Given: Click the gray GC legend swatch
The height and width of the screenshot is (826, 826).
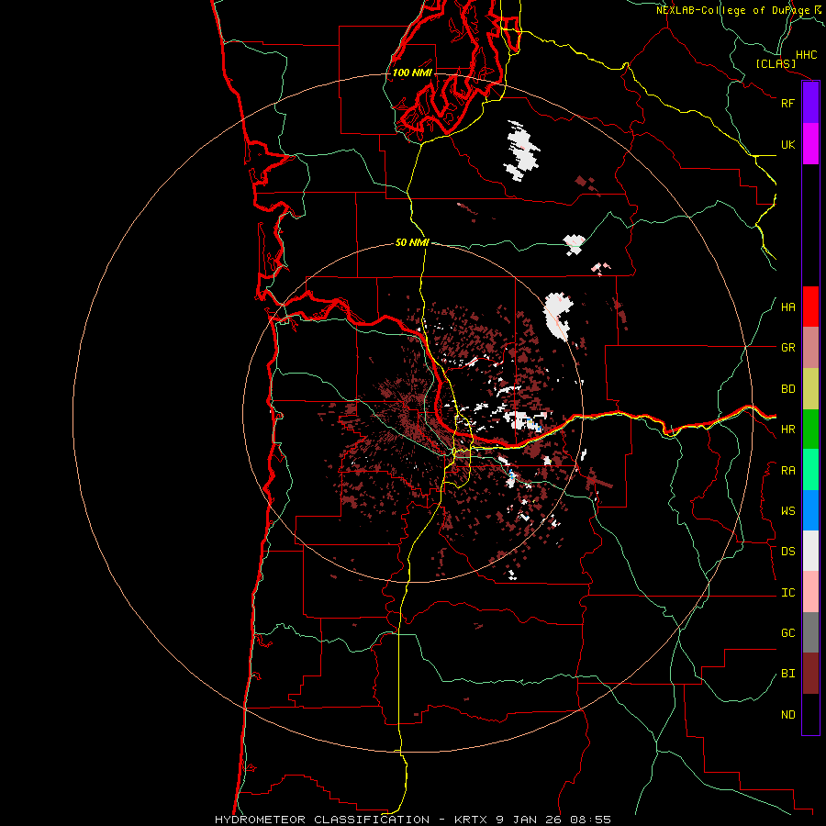Looking at the screenshot, I should coord(810,632).
